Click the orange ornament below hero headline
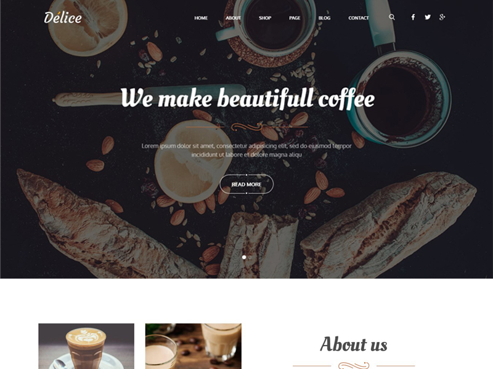The image size is (493, 369). pyautogui.click(x=247, y=127)
